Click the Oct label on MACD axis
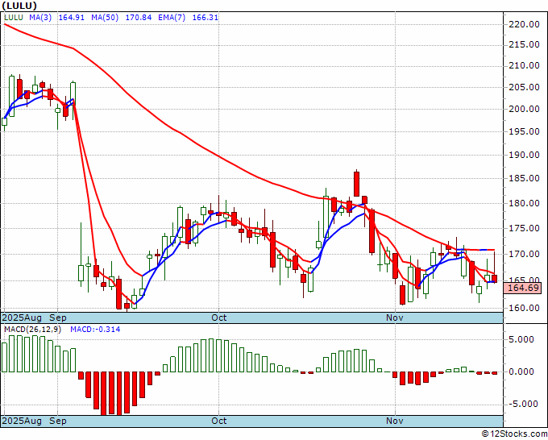548x440 pixels. click(x=218, y=421)
